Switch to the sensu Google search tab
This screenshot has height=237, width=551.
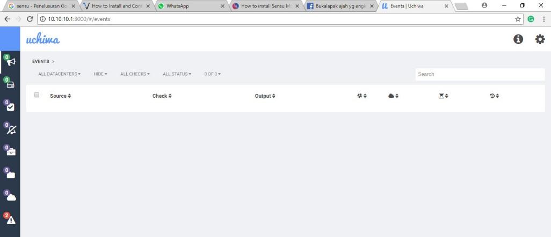[x=41, y=6]
